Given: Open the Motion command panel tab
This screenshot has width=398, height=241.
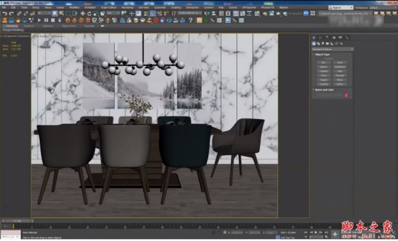Looking at the screenshot, I should click(334, 38).
